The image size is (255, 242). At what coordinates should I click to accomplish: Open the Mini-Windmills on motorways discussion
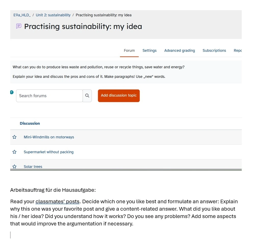(x=49, y=137)
